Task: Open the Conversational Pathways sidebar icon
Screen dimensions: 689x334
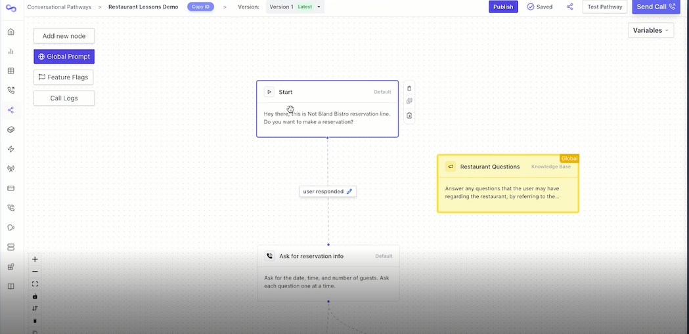Action: click(11, 110)
